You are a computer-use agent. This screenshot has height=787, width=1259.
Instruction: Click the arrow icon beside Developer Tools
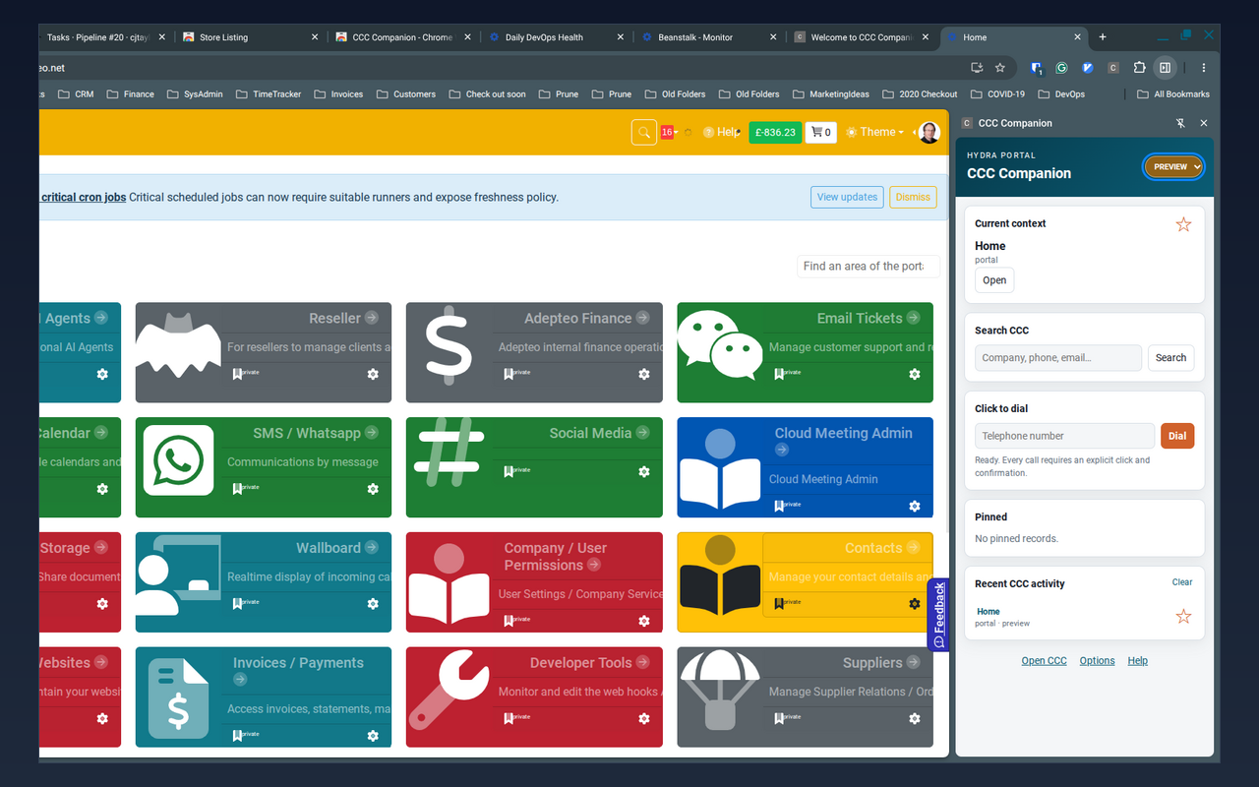642,662
